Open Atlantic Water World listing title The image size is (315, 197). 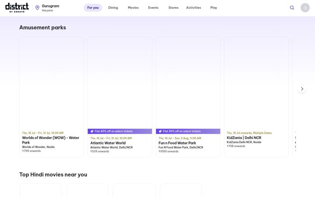[108, 143]
